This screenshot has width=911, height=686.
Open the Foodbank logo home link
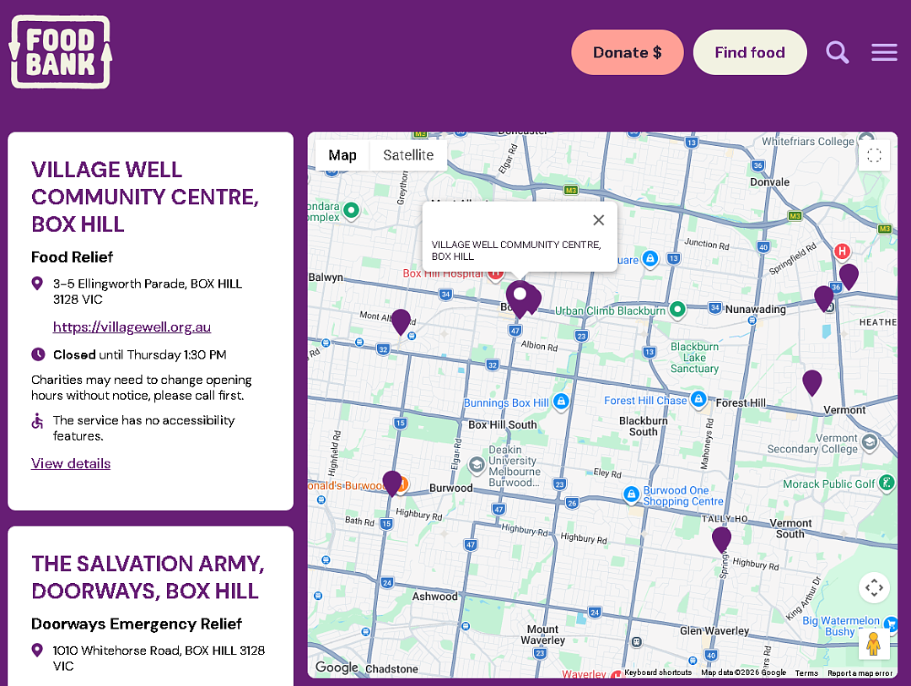(x=61, y=51)
